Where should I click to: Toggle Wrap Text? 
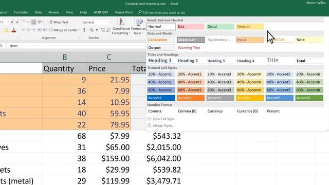coord(59,22)
